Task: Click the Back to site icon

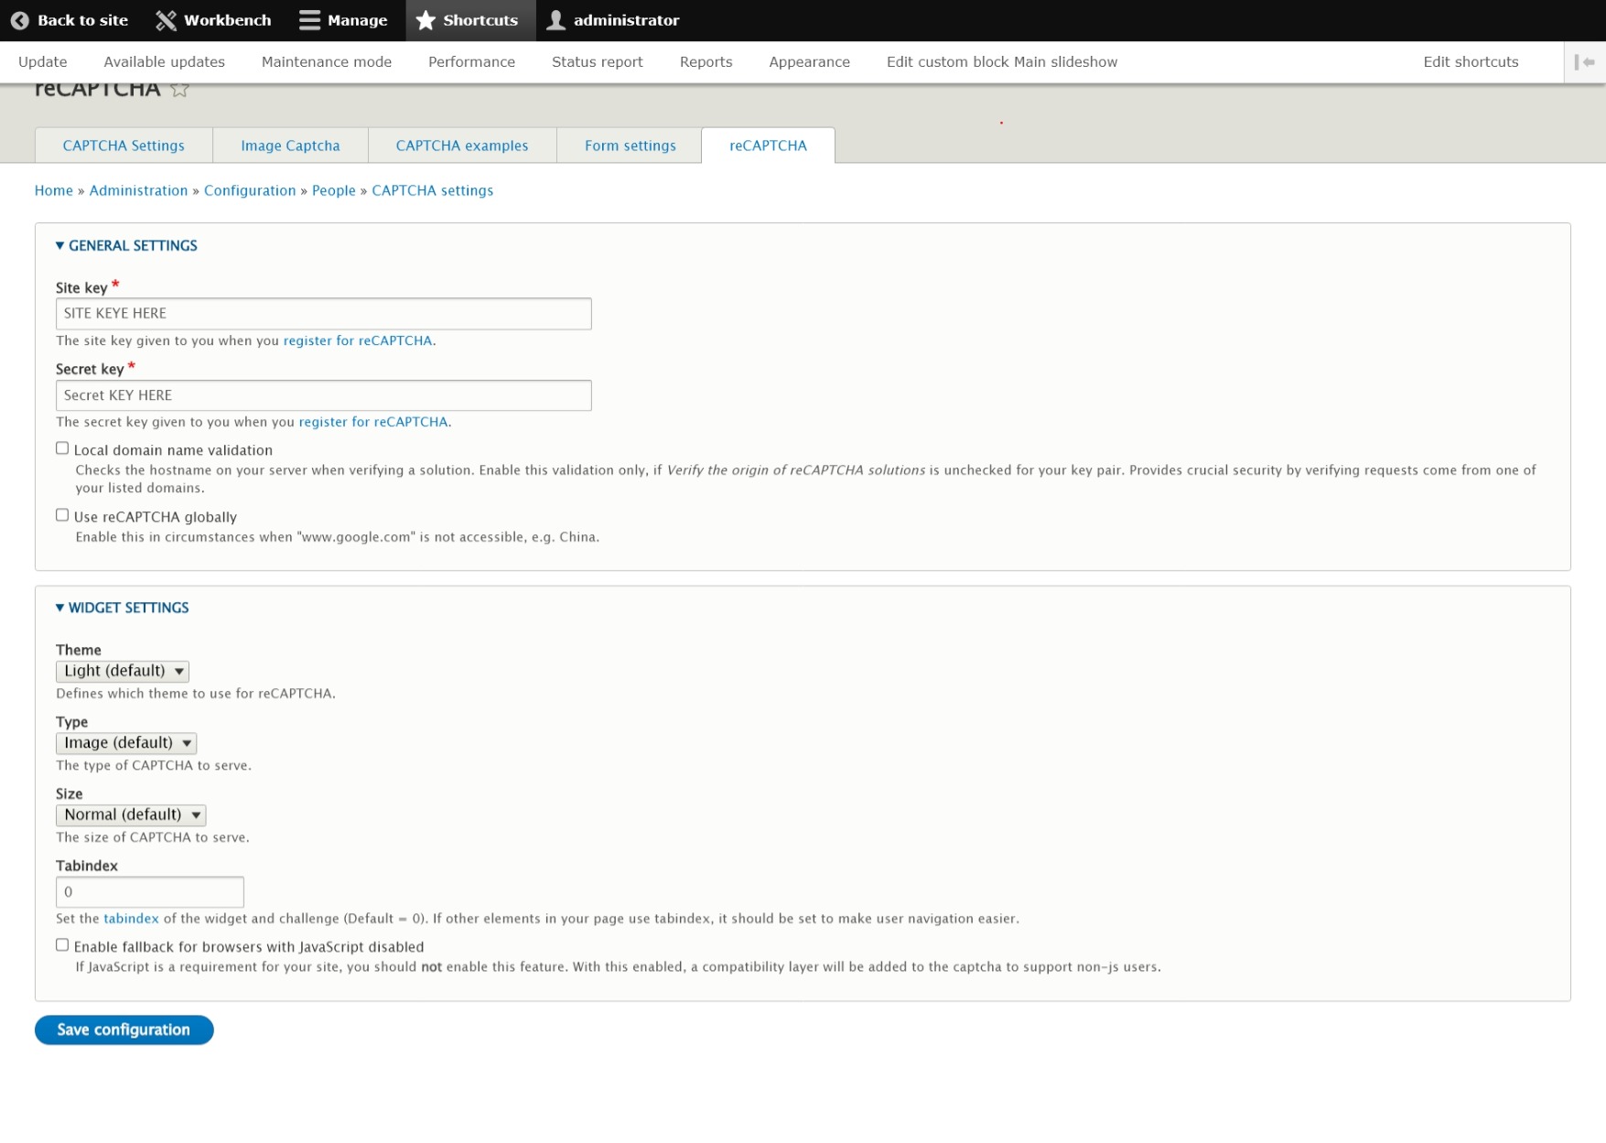Action: coord(18,19)
